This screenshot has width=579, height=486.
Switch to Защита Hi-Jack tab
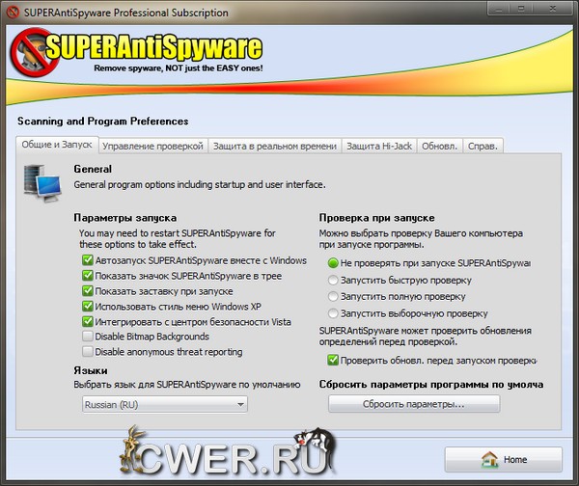(379, 146)
